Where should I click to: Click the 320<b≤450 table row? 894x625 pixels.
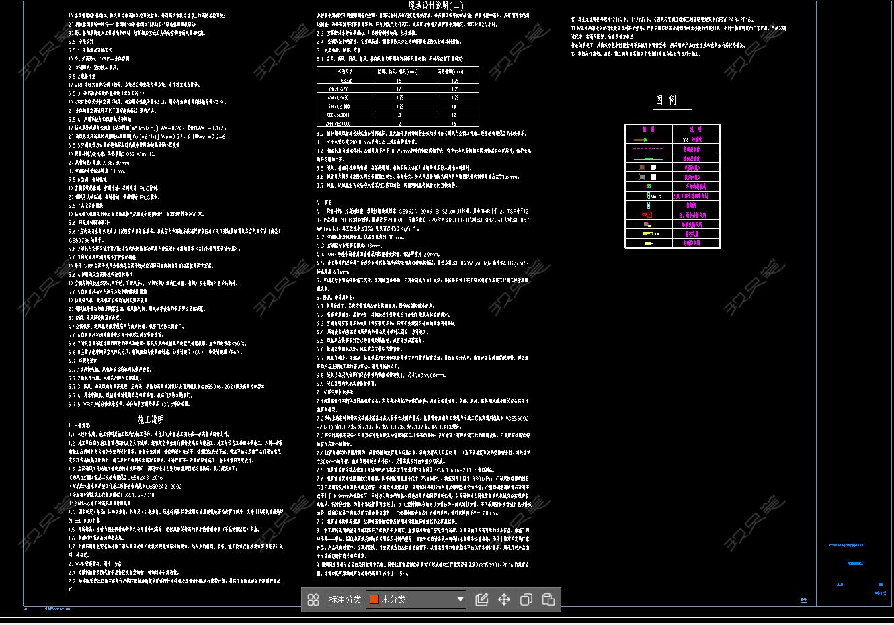click(398, 89)
